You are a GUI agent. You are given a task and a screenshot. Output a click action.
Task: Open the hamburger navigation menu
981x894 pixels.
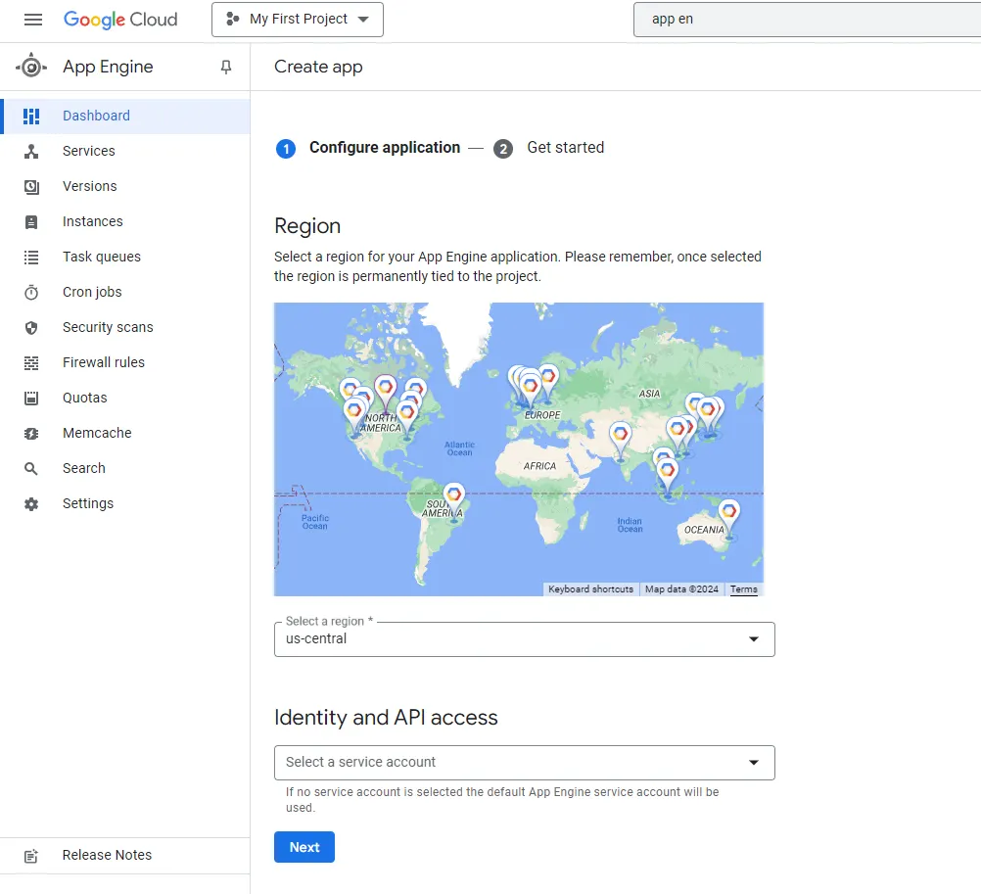pyautogui.click(x=33, y=20)
